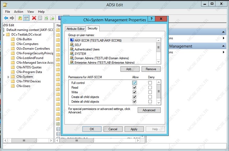Click the Add... button
Image resolution: width=229 pixels, height=151 pixels.
[x=130, y=69]
